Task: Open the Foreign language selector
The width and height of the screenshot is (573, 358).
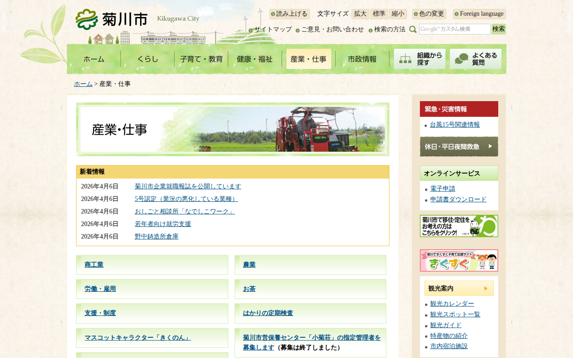Action: (479, 14)
